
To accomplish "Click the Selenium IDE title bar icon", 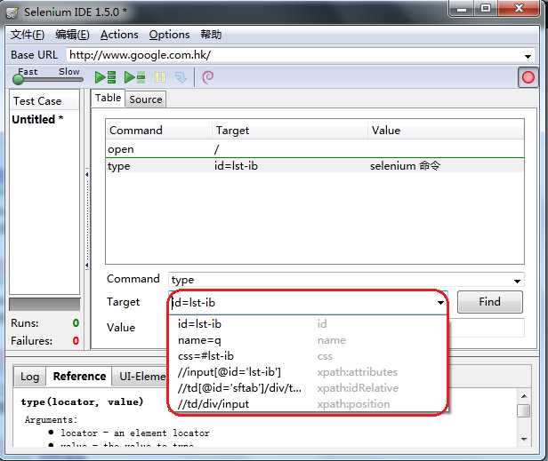I will (x=12, y=13).
